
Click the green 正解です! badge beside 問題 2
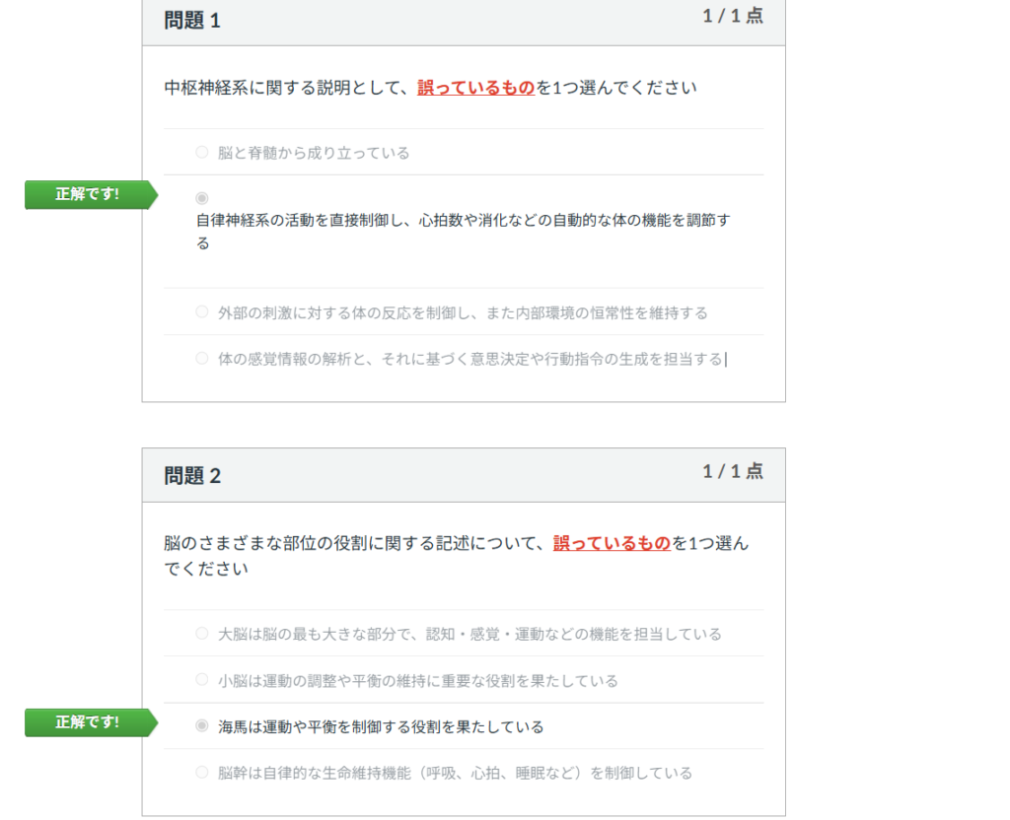pos(89,722)
